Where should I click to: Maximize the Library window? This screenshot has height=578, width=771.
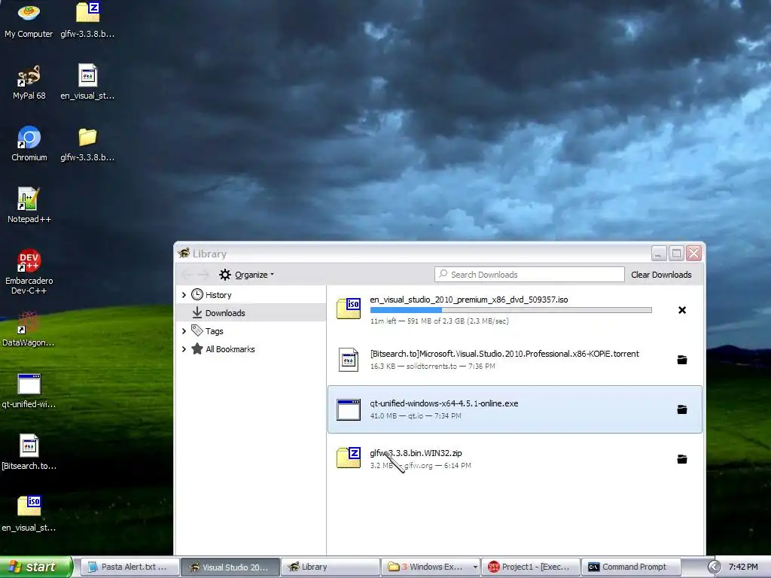click(x=677, y=253)
